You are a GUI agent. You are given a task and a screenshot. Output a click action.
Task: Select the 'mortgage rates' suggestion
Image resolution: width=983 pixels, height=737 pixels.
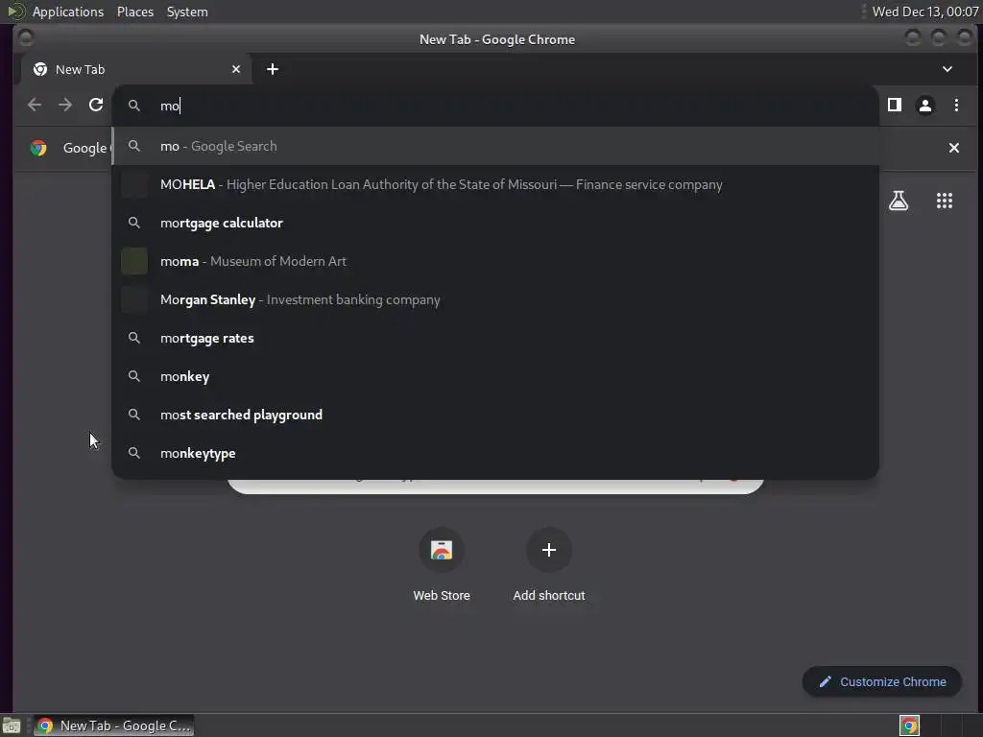tap(495, 339)
